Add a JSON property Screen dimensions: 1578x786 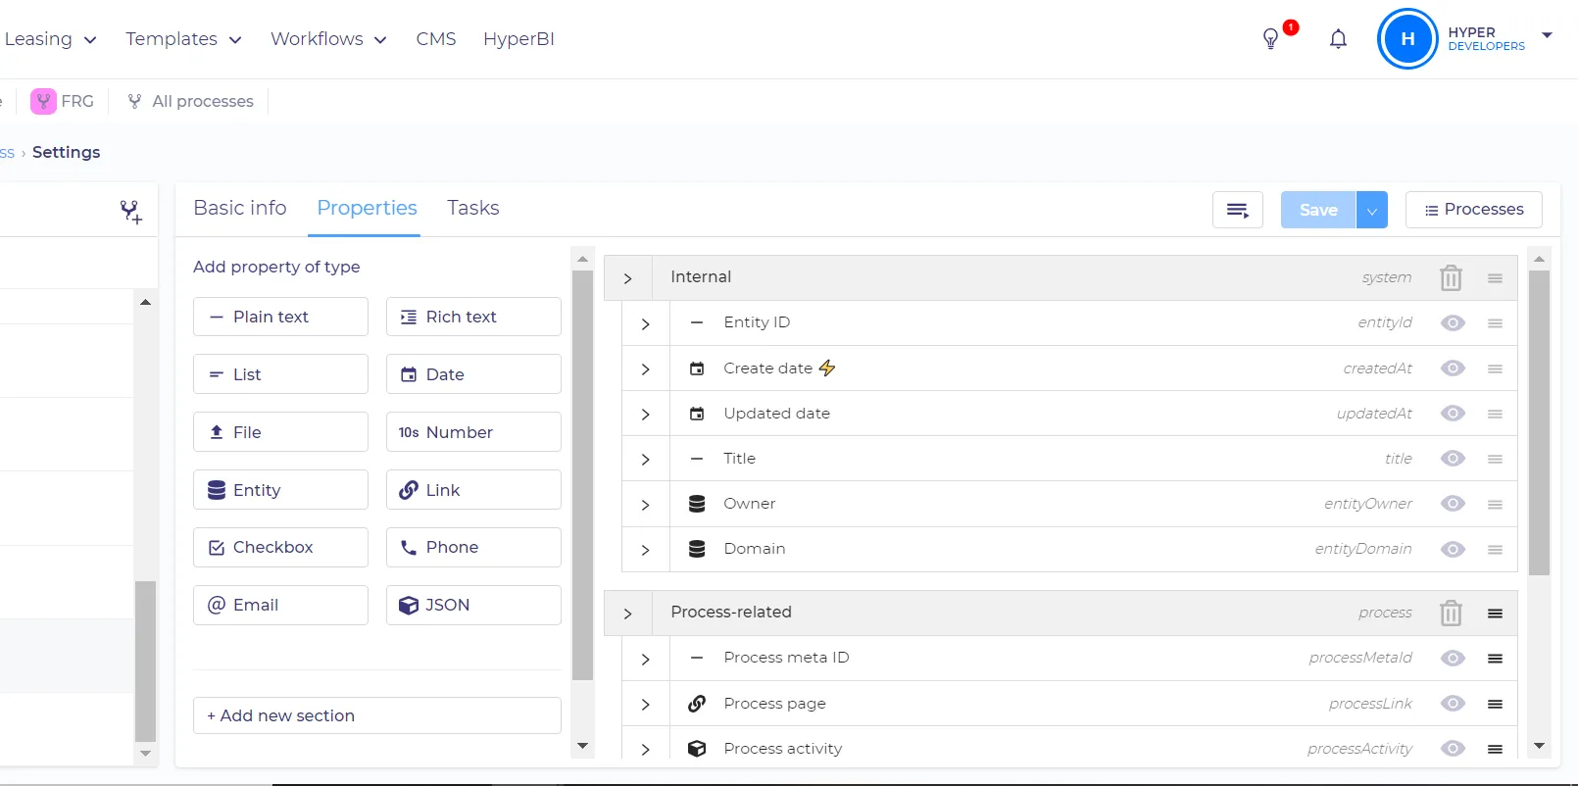[473, 605]
